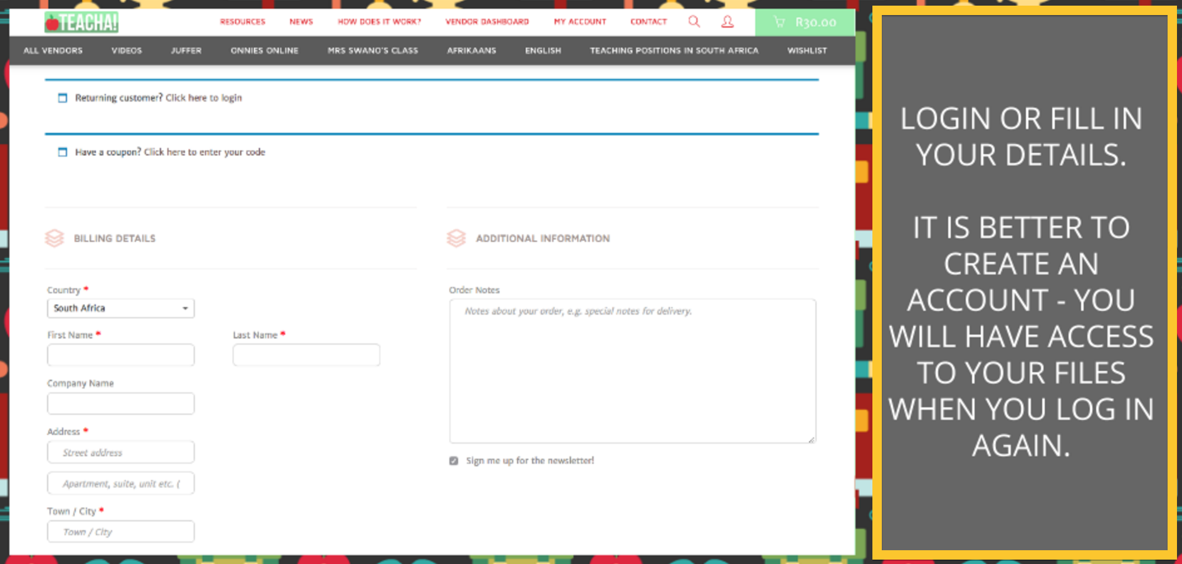Click the Additional Information layers icon

click(x=456, y=238)
